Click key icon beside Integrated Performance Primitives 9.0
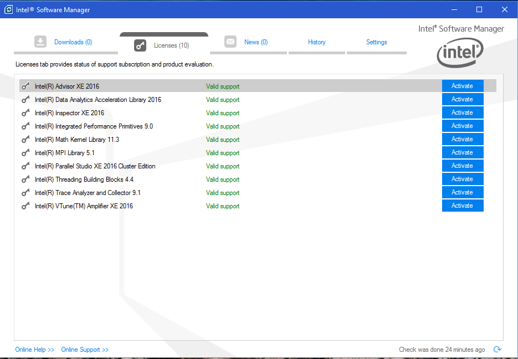The height and width of the screenshot is (359, 518). click(x=25, y=126)
